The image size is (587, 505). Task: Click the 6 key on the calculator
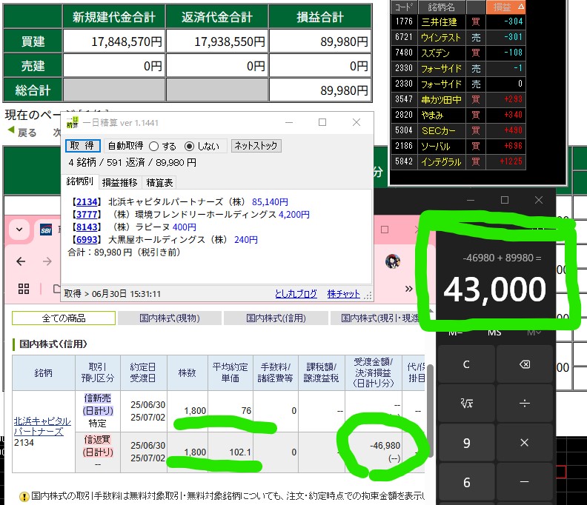pyautogui.click(x=466, y=482)
